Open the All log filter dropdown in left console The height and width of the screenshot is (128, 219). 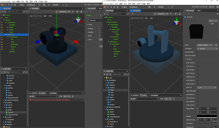[x=67, y=96]
